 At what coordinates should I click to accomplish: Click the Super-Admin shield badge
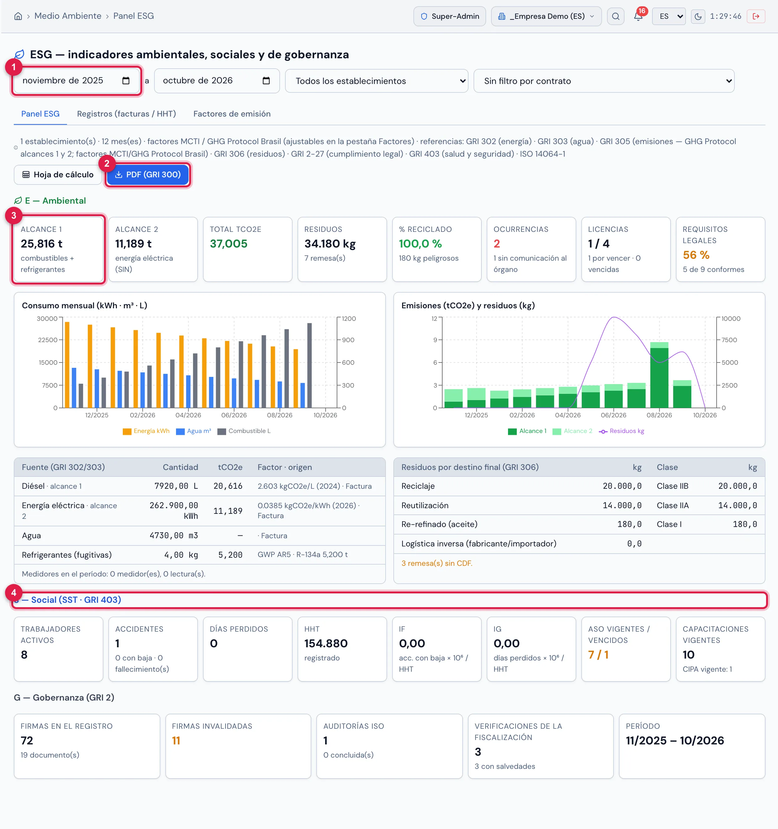point(449,16)
